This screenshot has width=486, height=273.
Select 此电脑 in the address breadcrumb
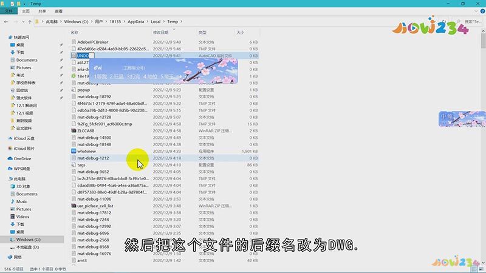point(52,22)
